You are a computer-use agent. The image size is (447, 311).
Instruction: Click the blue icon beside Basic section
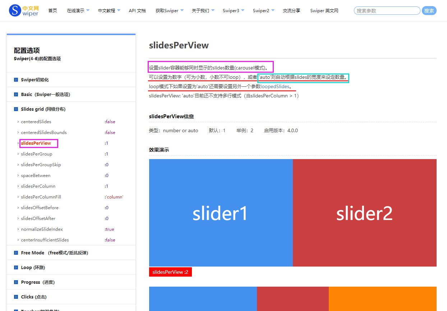click(15, 94)
